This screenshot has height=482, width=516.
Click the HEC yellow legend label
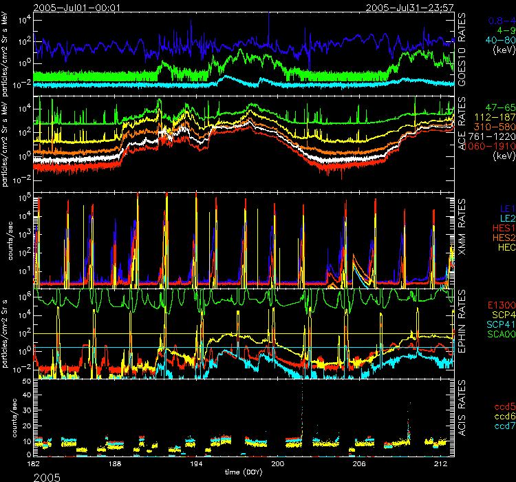502,247
